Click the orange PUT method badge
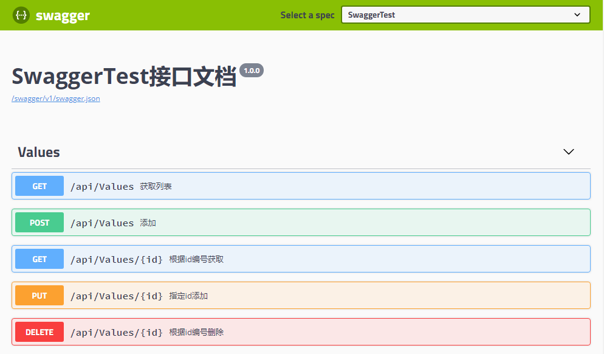 (39, 296)
